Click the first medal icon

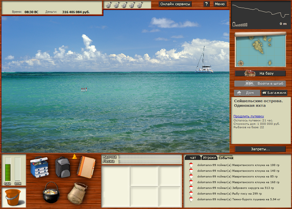[109, 5]
